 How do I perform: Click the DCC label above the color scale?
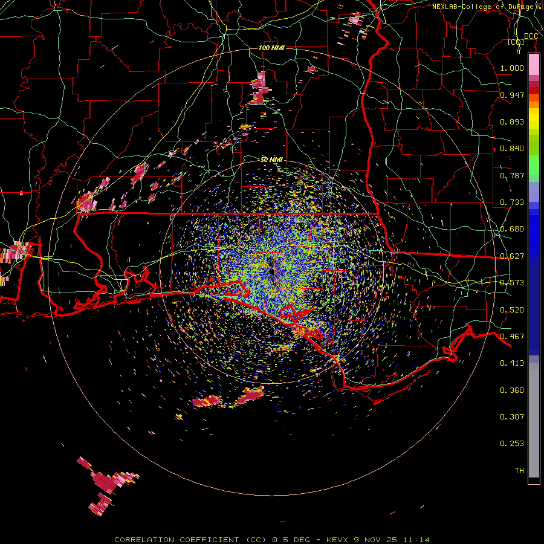tap(531, 36)
